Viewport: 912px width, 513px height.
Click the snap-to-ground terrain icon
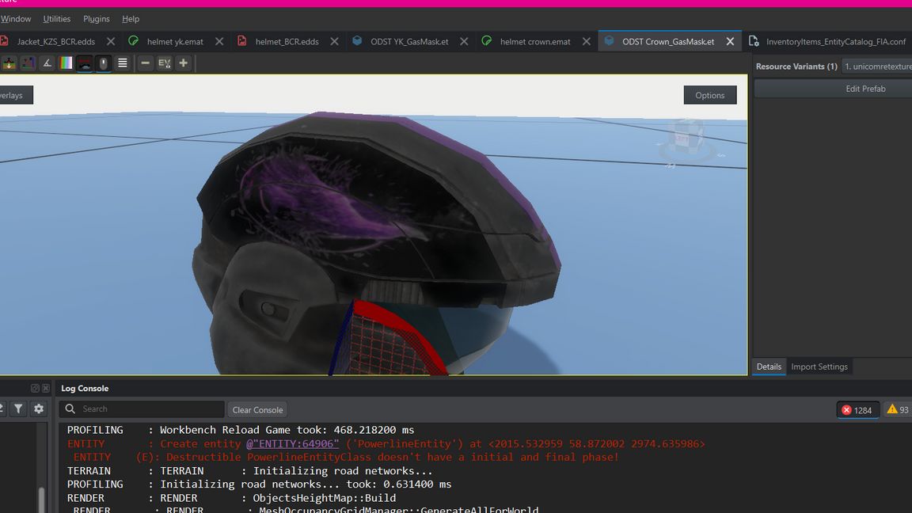coord(9,63)
